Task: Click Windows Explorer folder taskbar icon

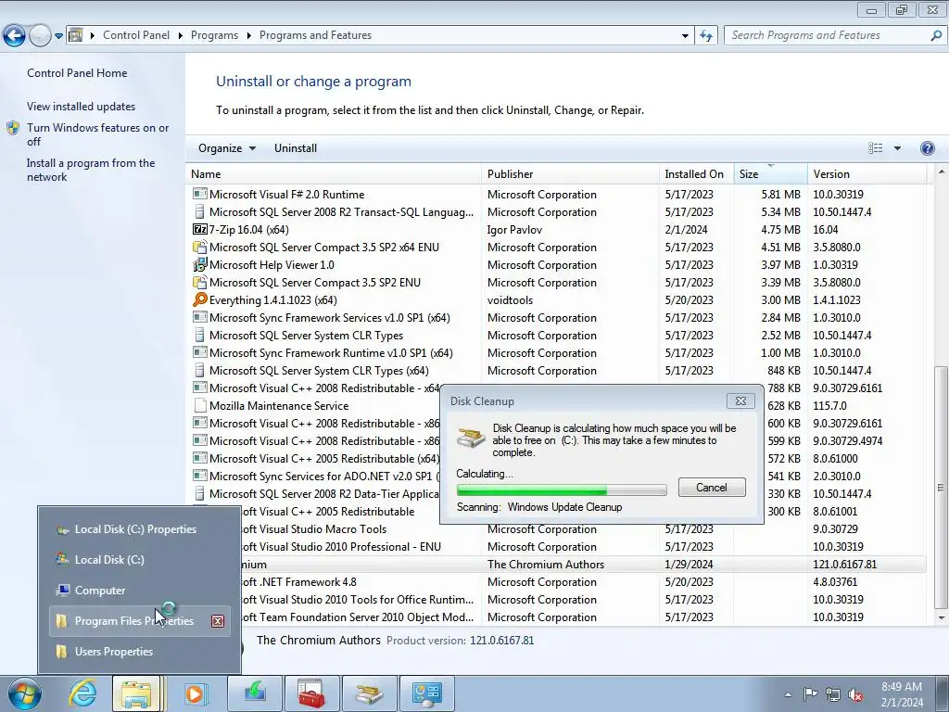Action: pos(136,693)
